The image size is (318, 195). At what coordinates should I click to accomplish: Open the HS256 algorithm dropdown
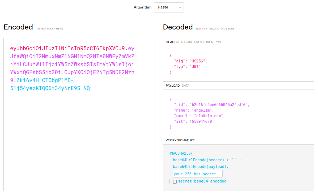tap(169, 7)
